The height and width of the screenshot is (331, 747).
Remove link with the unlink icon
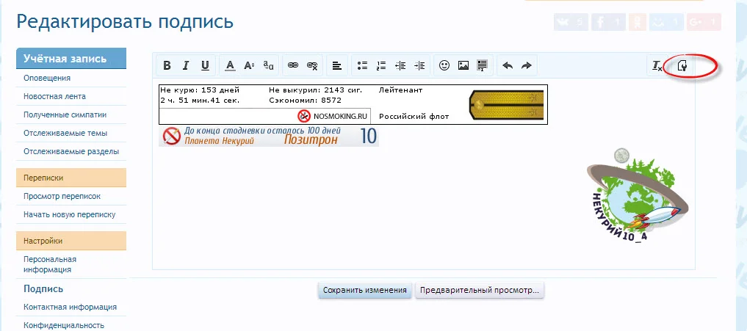(312, 66)
